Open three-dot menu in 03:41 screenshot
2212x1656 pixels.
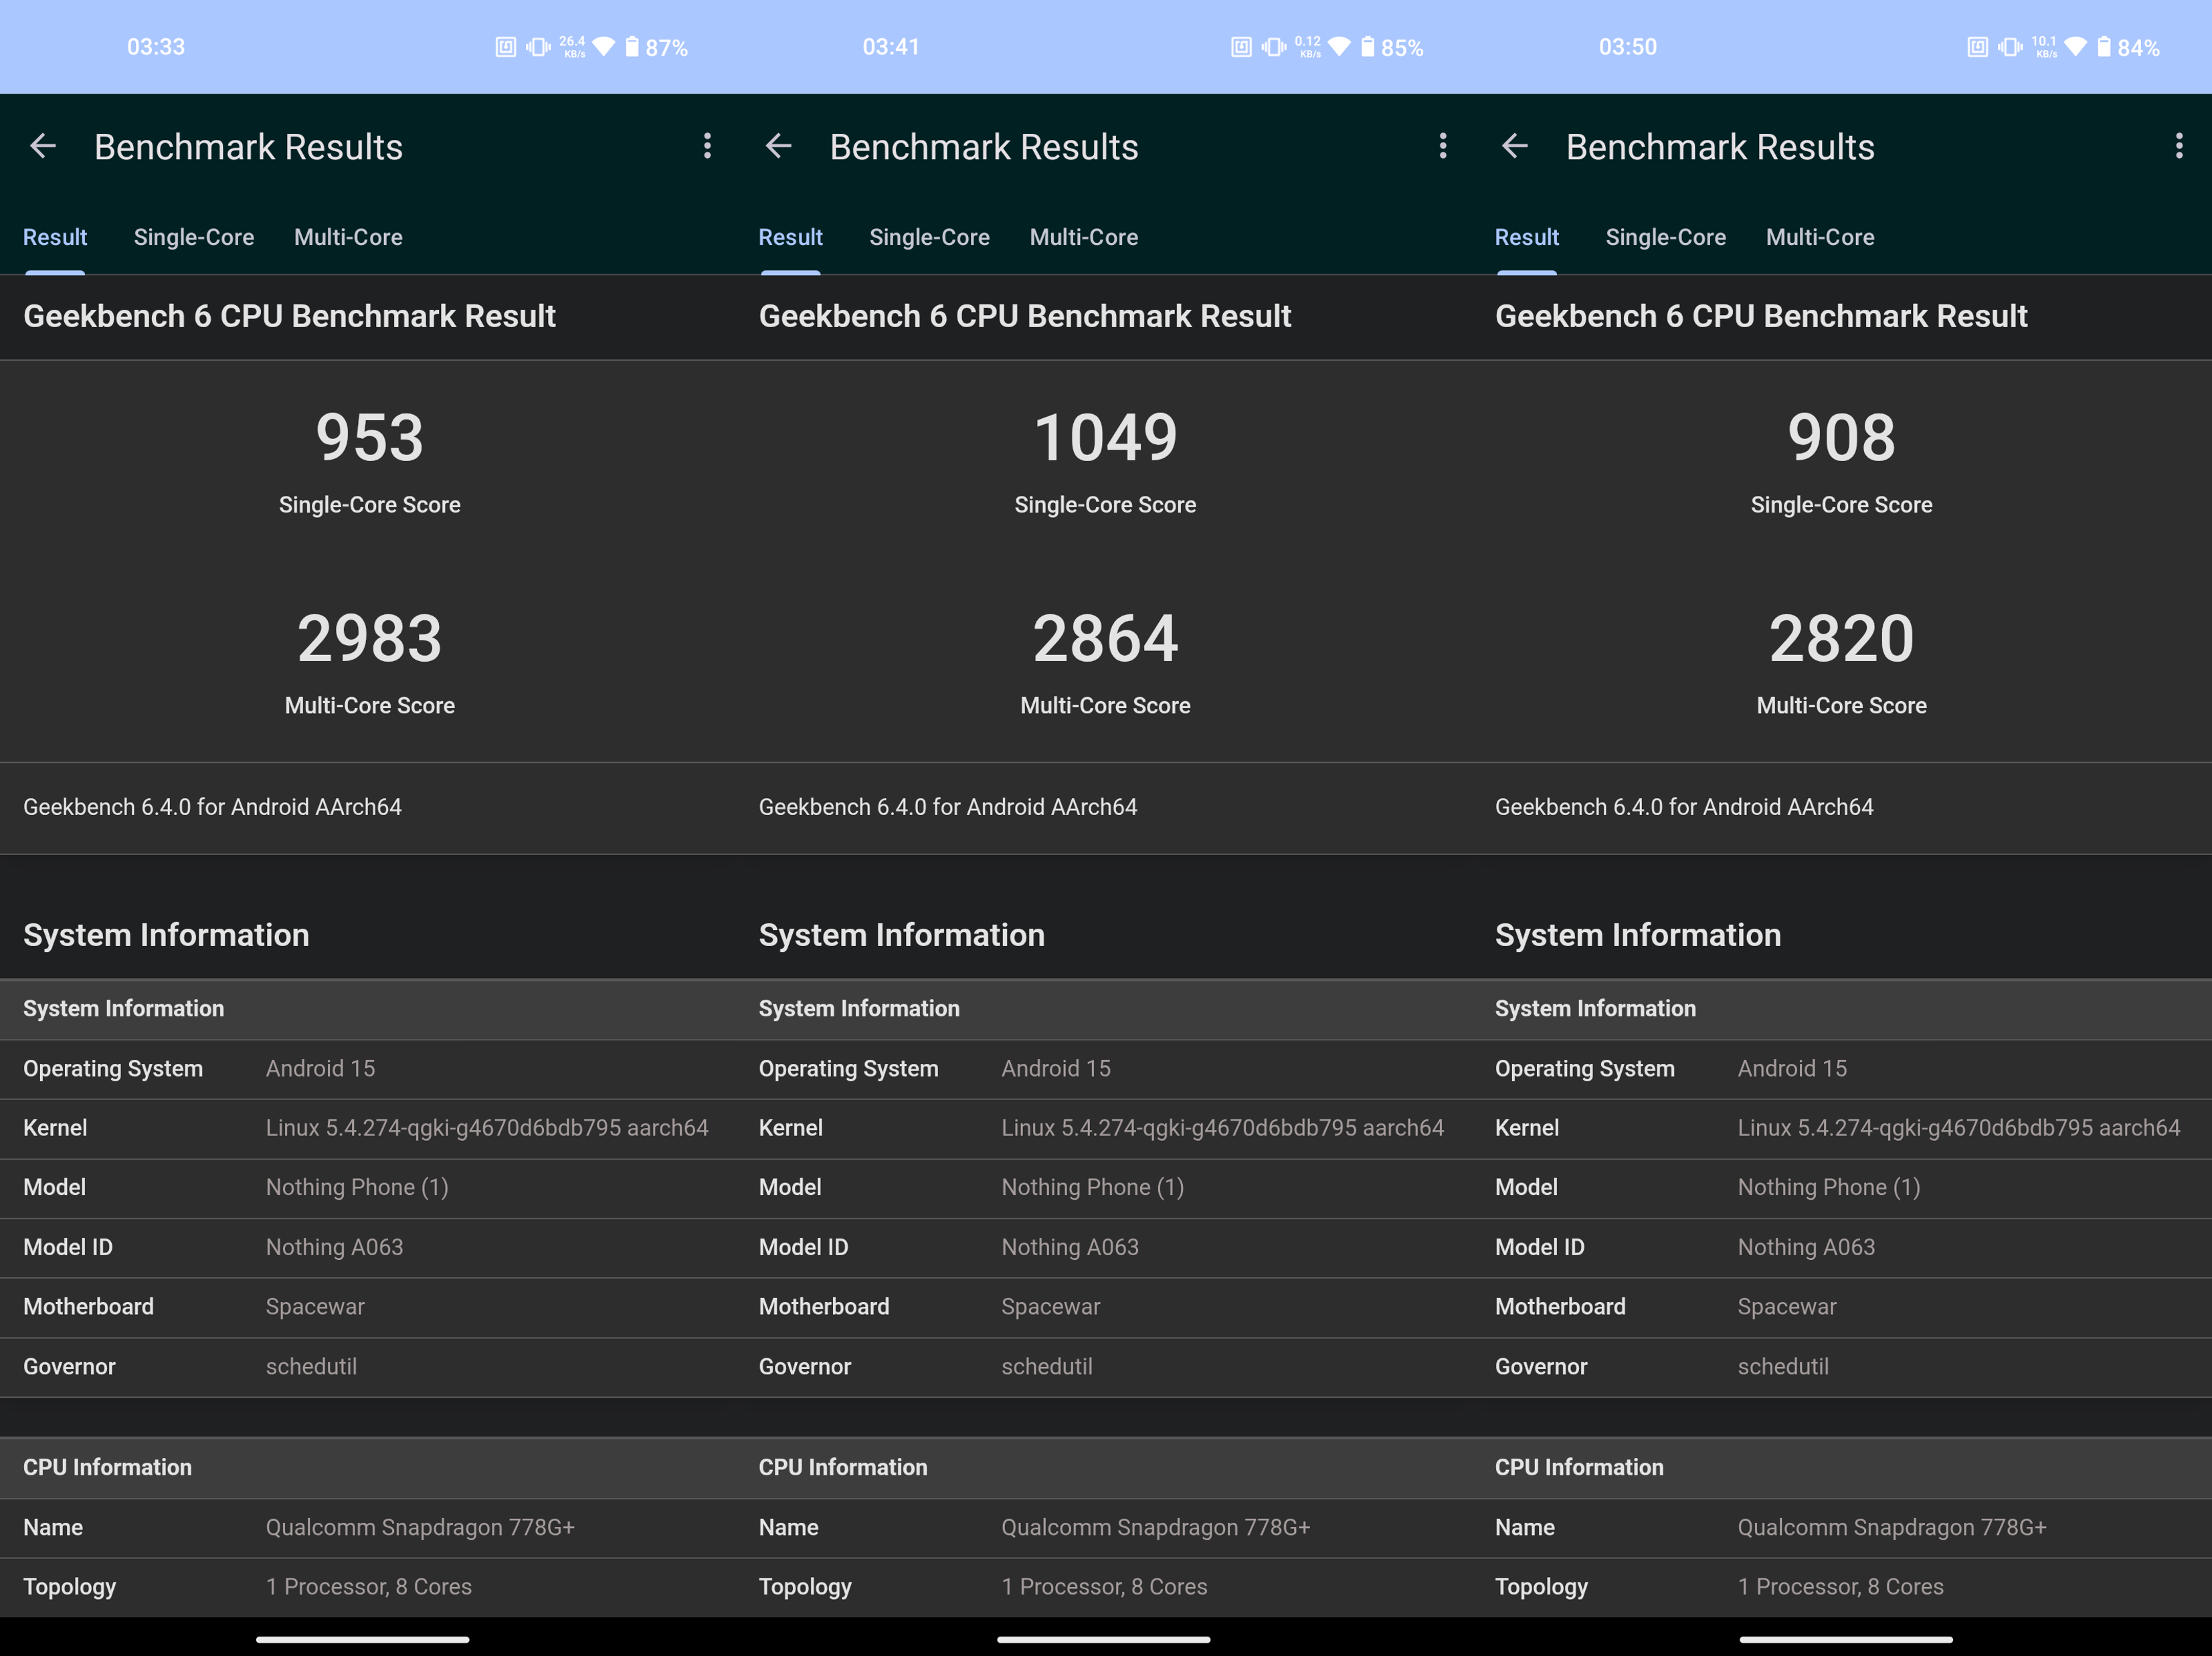click(x=1442, y=146)
